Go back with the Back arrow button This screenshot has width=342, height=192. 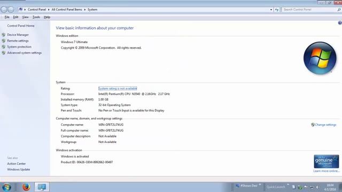(4, 10)
